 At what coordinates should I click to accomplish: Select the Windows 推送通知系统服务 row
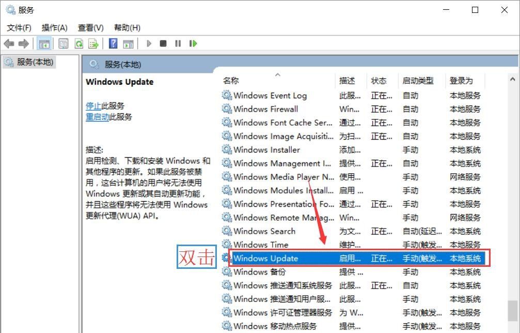353,285
